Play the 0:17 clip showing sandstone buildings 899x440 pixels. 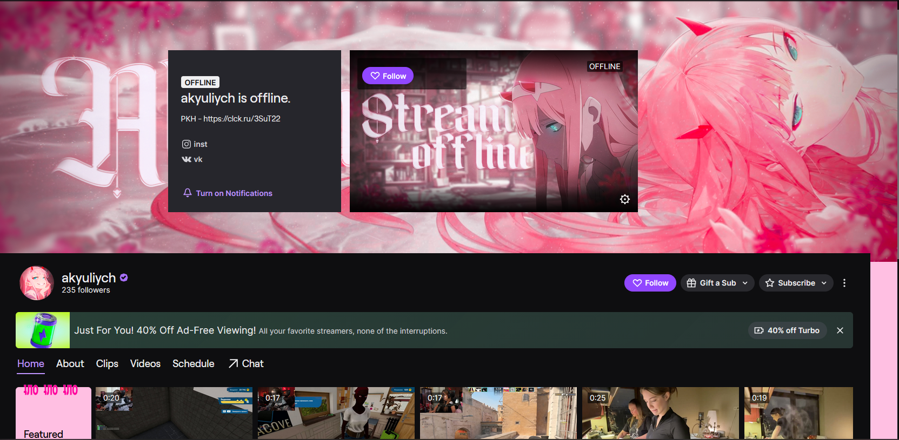(498, 413)
